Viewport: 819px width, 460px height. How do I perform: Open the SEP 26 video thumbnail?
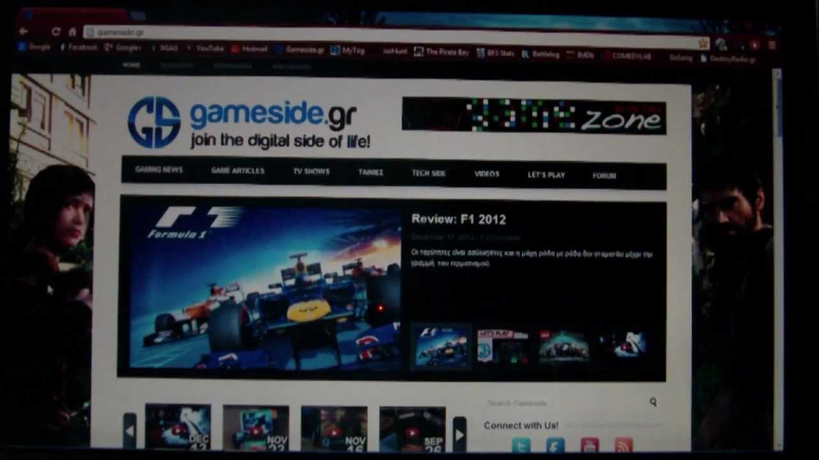point(412,429)
